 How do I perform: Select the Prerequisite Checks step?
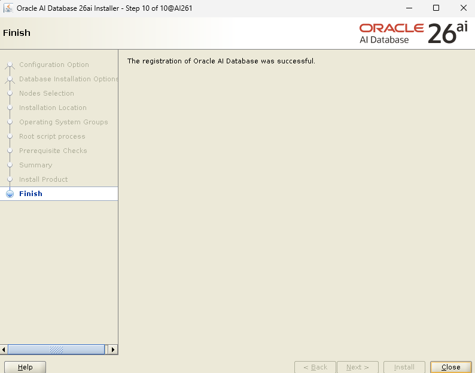[53, 151]
